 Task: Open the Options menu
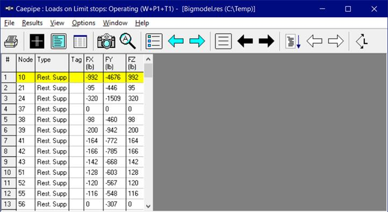(84, 23)
